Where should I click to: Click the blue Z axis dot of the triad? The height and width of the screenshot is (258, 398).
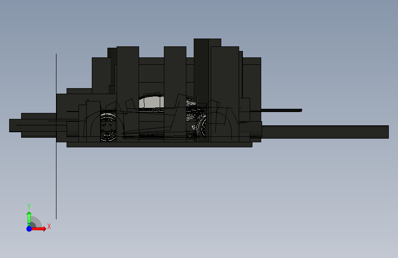click(x=29, y=229)
